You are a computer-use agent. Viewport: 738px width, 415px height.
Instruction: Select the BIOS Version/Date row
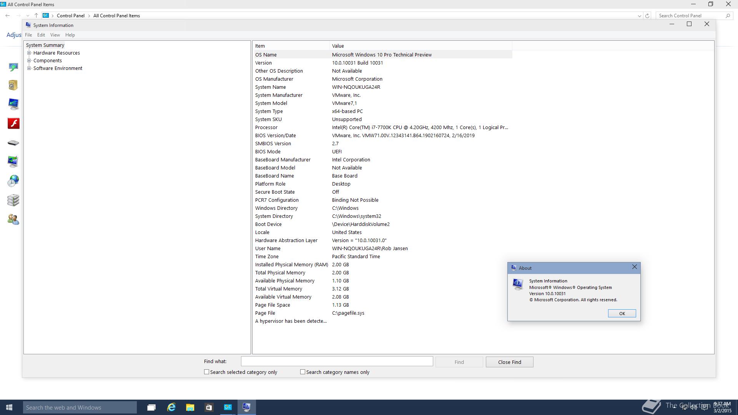382,136
